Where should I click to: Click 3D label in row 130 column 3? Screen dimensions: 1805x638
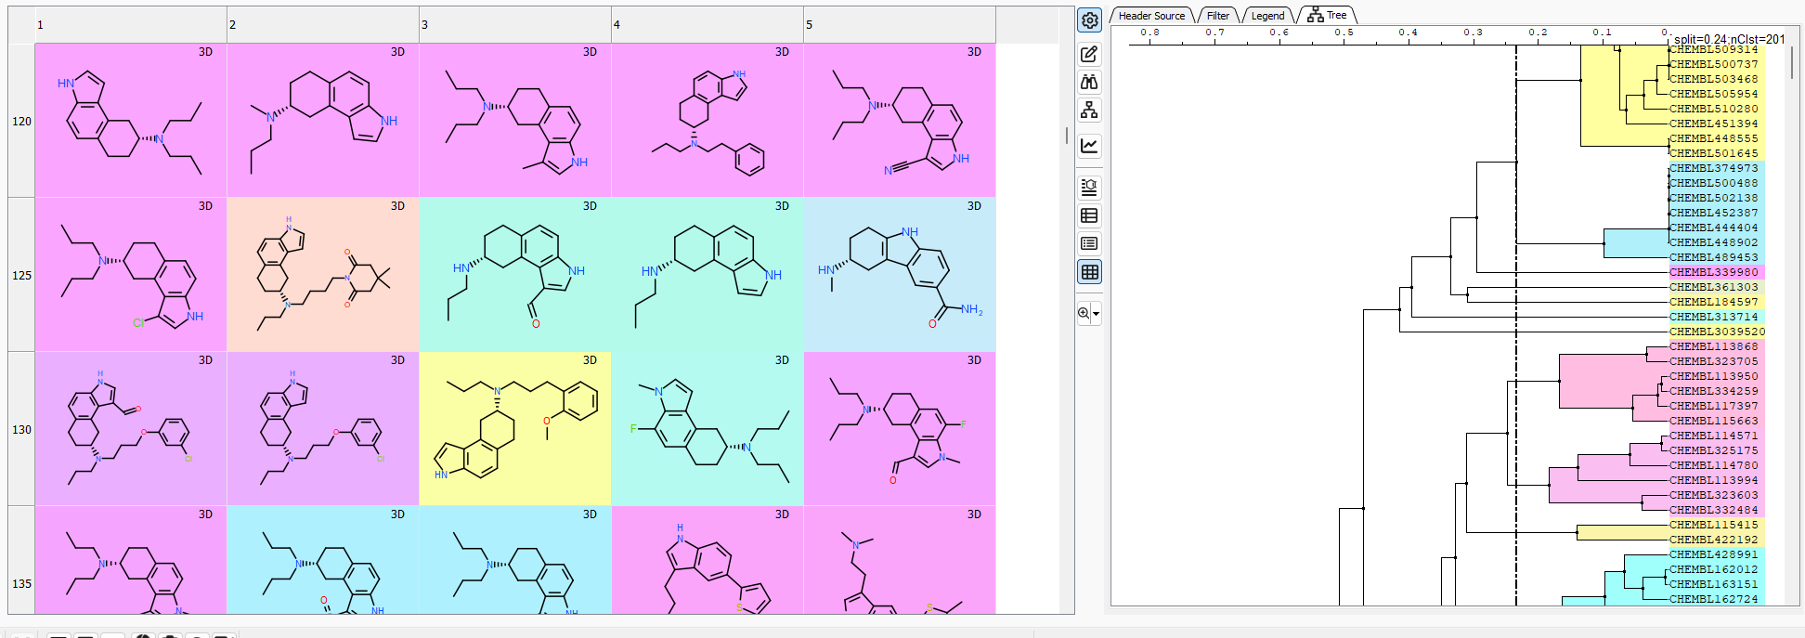(x=590, y=360)
